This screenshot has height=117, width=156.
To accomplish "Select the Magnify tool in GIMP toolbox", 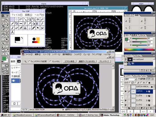I will [x=42, y=19].
